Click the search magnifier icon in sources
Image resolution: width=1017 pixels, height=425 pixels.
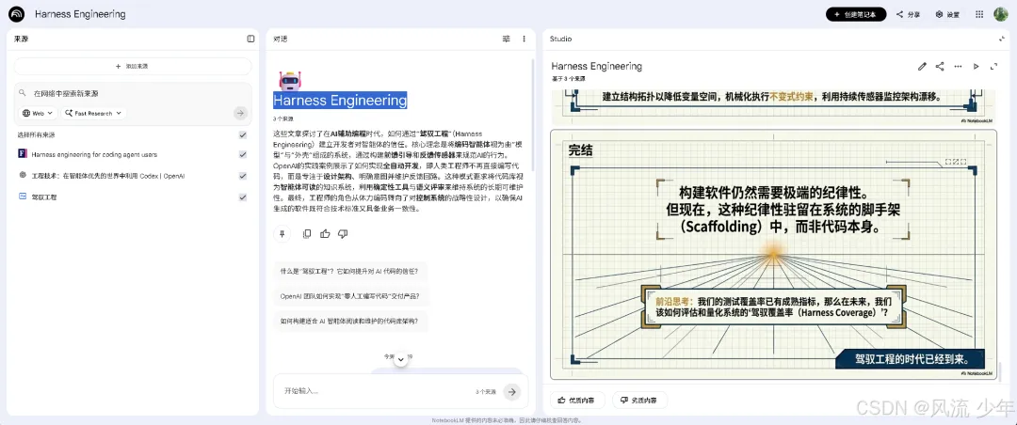click(x=22, y=93)
